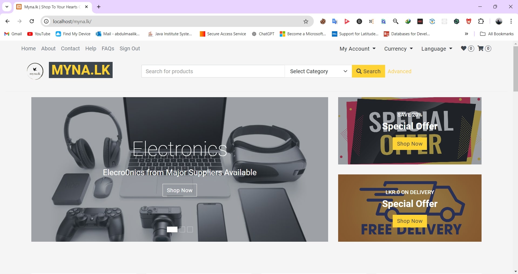Click Shop Now on the Electronics banner

pos(179,190)
